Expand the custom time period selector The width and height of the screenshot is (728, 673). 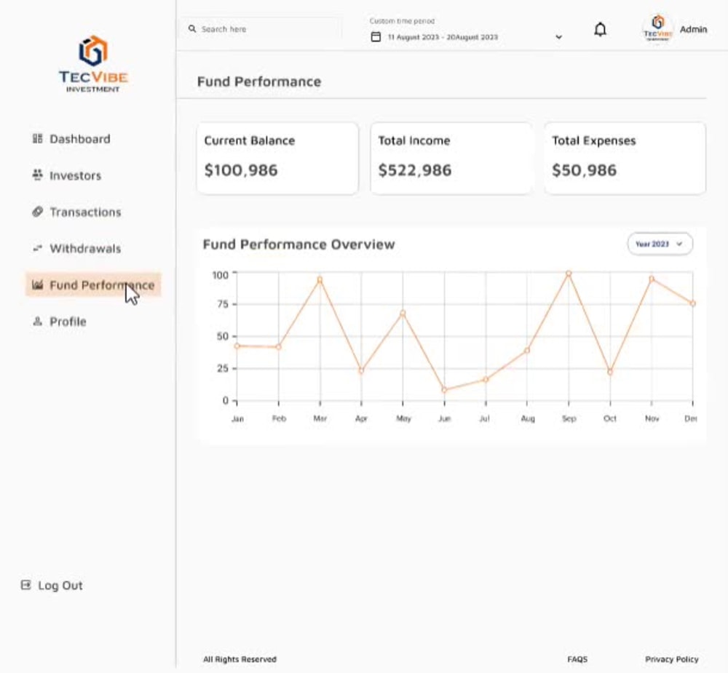(558, 36)
